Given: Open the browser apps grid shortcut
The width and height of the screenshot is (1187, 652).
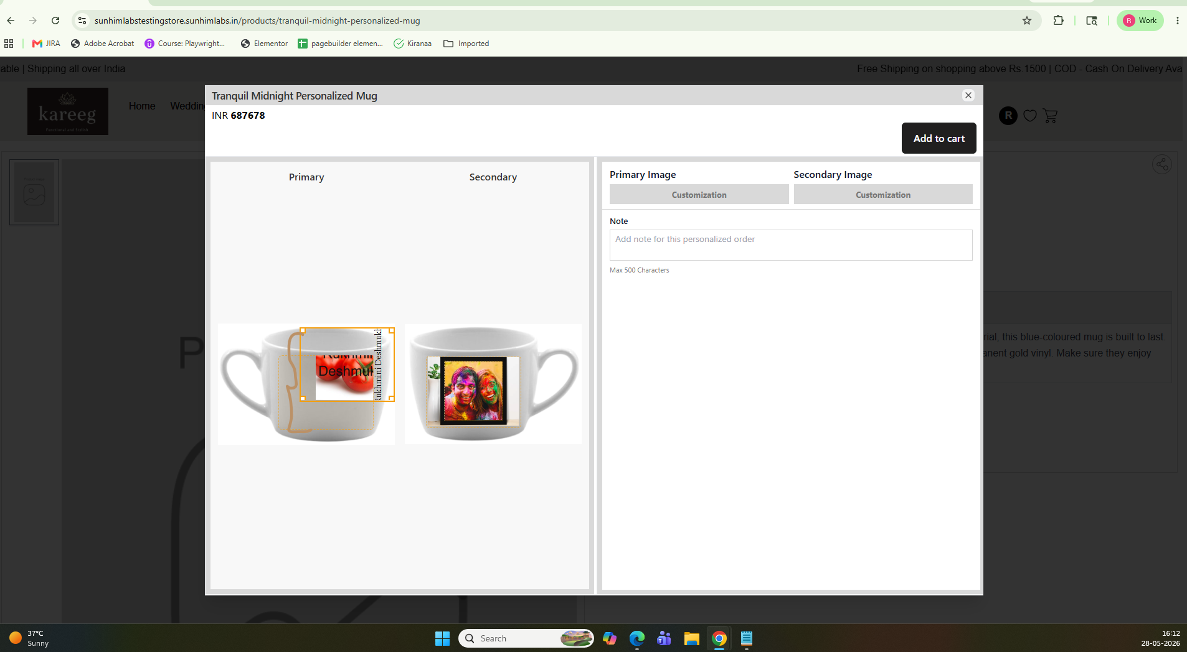Looking at the screenshot, I should pyautogui.click(x=9, y=44).
